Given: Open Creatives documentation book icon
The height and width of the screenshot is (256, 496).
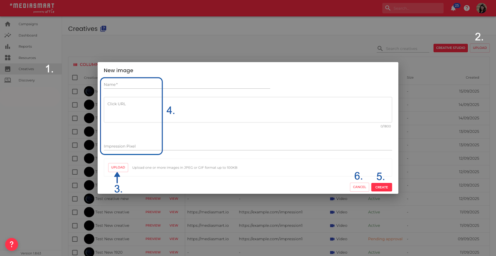Looking at the screenshot, I should point(103,29).
